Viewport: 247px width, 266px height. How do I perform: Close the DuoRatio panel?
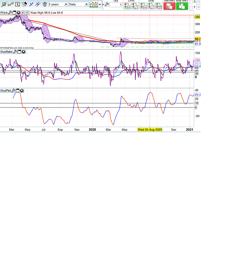(x=23, y=52)
